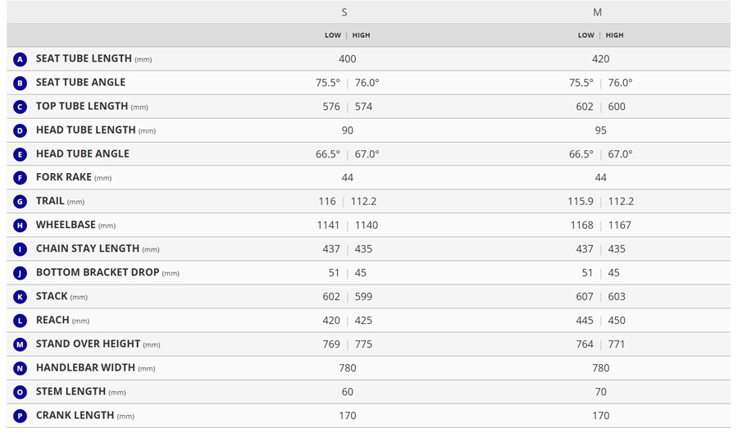
Task: Click the LOW | HIGH label under S
Action: (x=347, y=35)
